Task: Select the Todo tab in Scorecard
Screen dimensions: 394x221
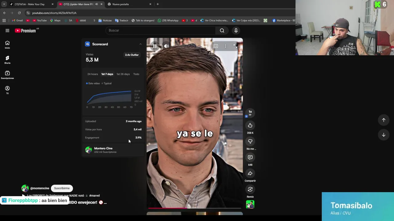Action: [x=136, y=74]
